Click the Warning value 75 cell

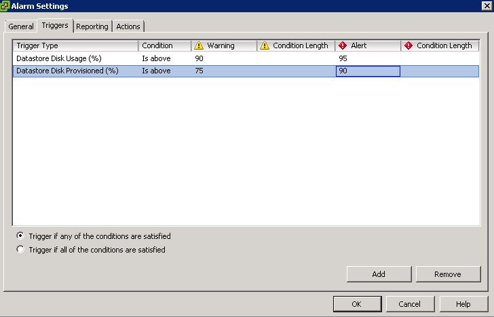223,71
